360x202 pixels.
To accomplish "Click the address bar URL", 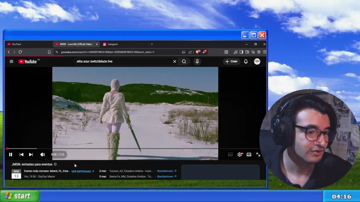I will [107, 52].
